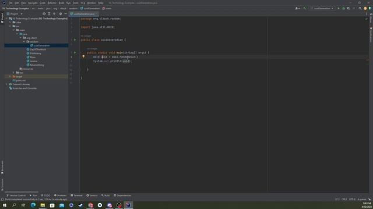Click the Expand All icon in Project panel
The image size is (373, 209).
tap(49, 14)
